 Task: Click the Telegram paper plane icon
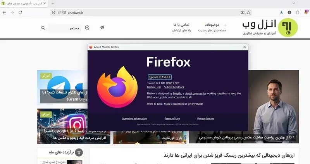click(102, 27)
